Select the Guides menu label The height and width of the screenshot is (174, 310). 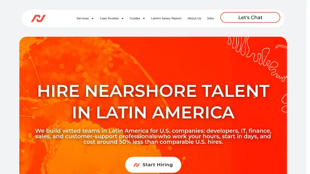[x=135, y=18]
